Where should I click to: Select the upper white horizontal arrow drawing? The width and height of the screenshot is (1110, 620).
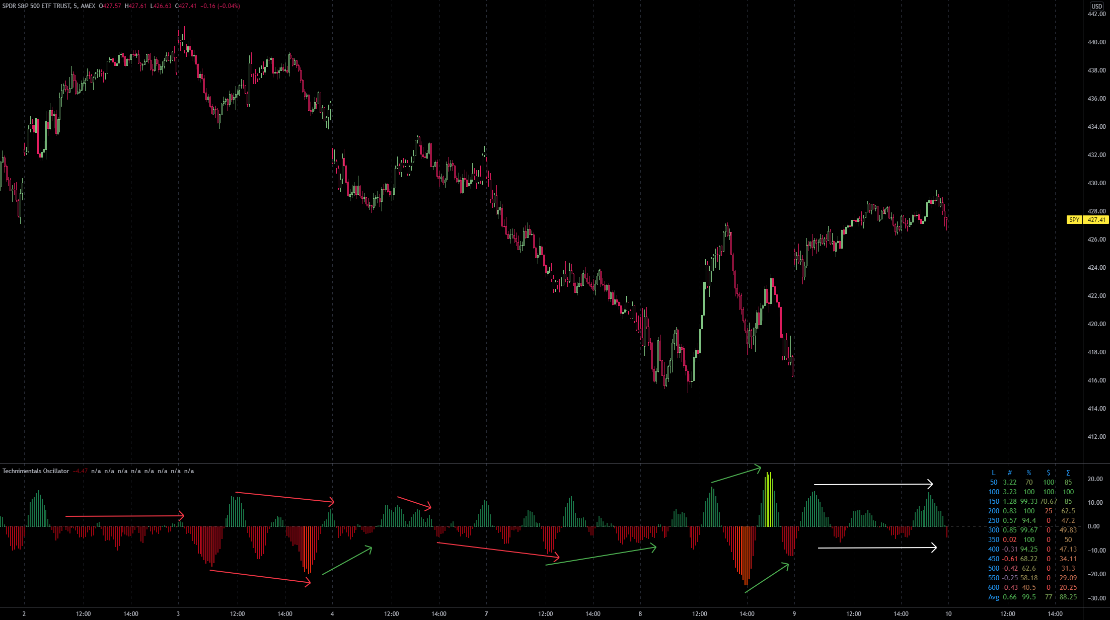(x=872, y=484)
